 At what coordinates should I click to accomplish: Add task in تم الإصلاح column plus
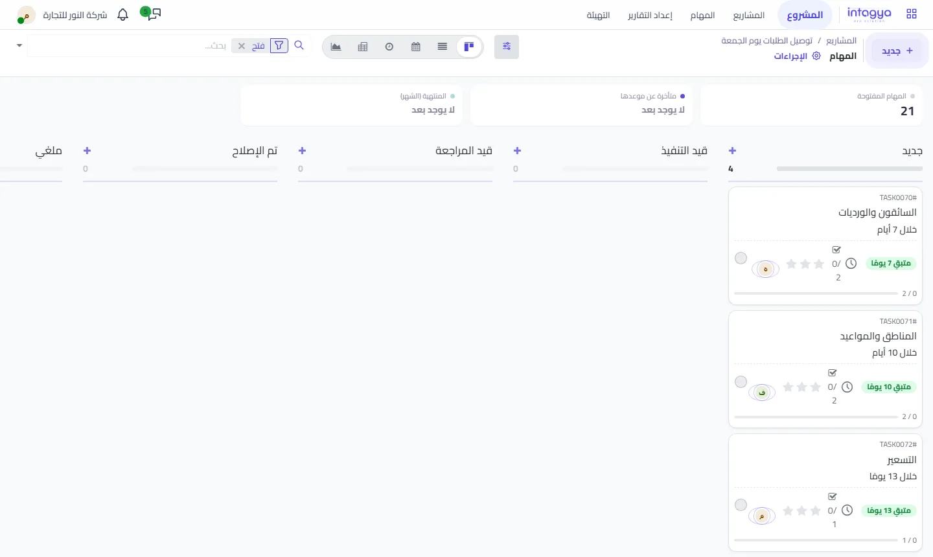click(x=87, y=150)
